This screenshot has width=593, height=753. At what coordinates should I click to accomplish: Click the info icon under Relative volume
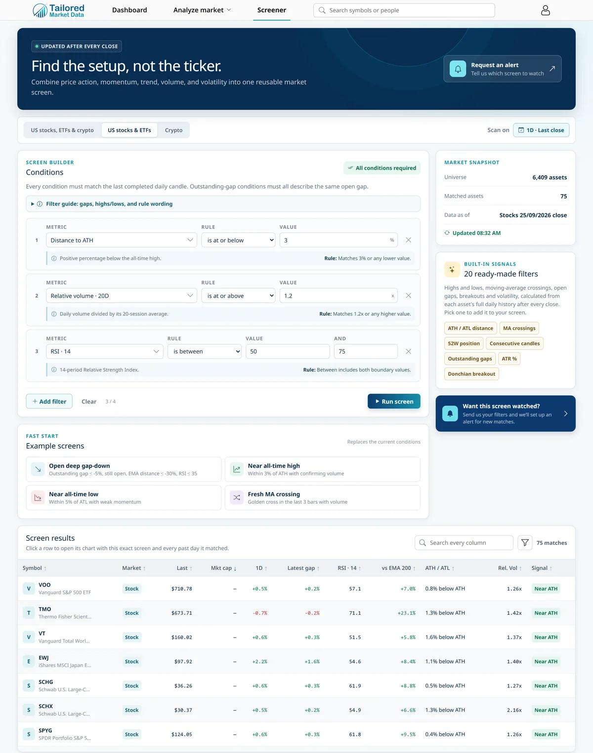pos(54,314)
